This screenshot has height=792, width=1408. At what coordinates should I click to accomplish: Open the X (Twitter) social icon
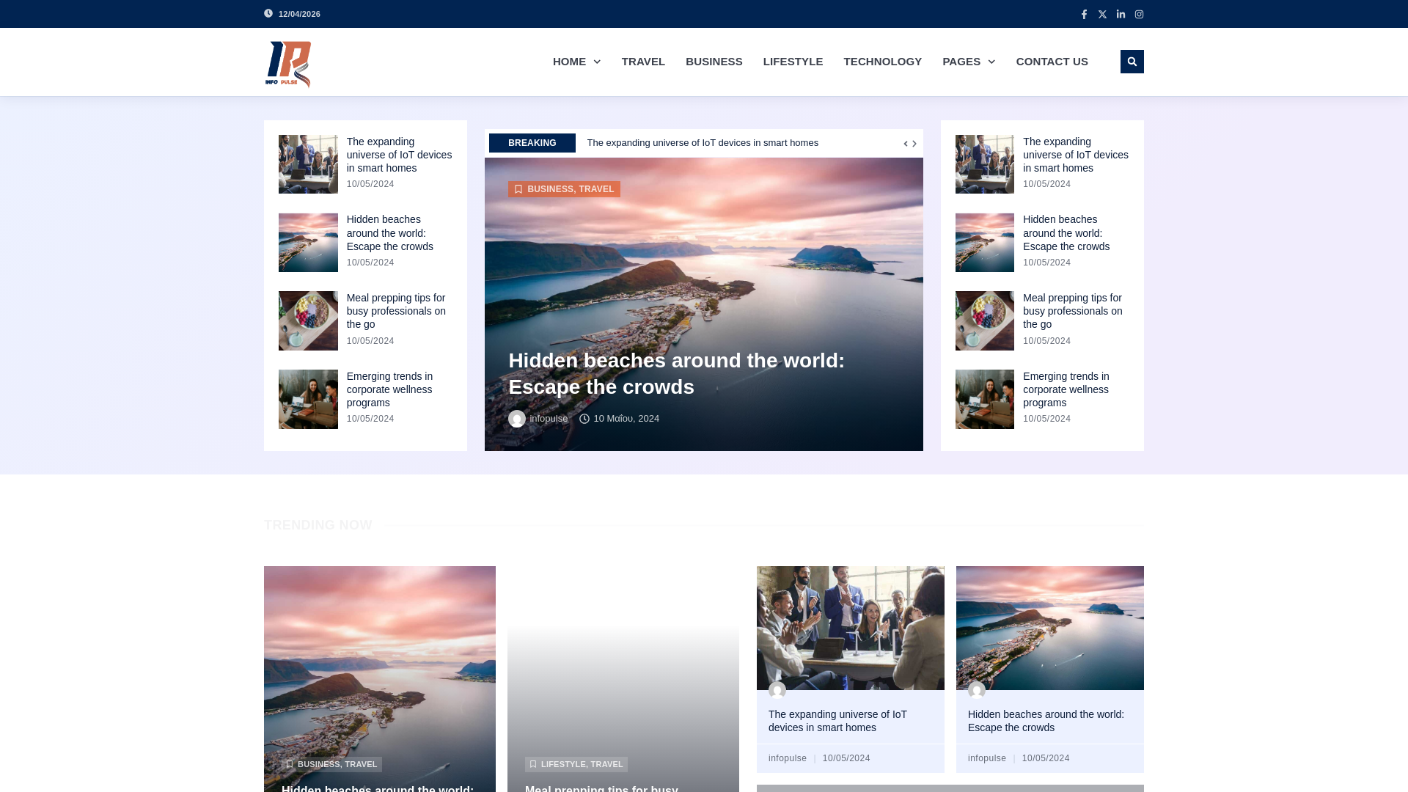click(x=1102, y=14)
